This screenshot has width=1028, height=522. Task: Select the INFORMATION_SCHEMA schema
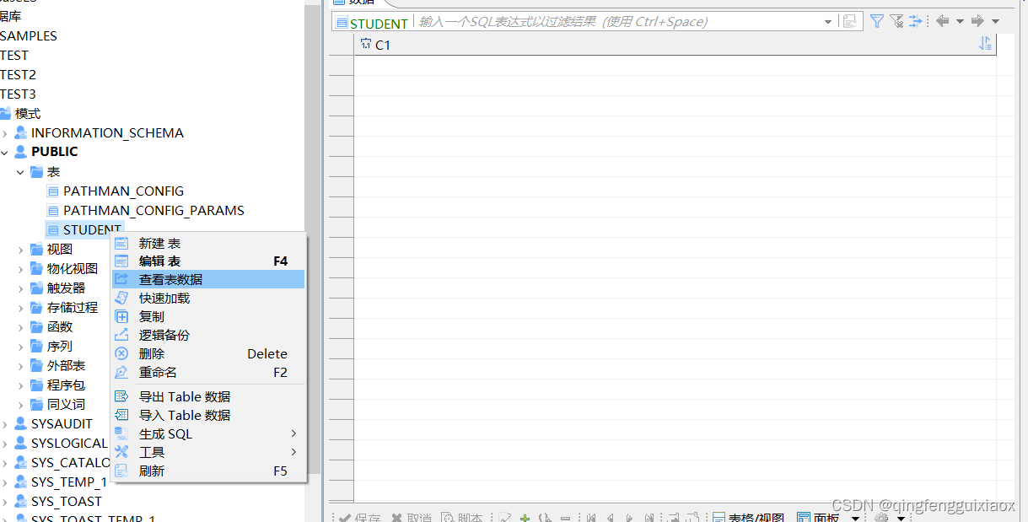tap(107, 133)
